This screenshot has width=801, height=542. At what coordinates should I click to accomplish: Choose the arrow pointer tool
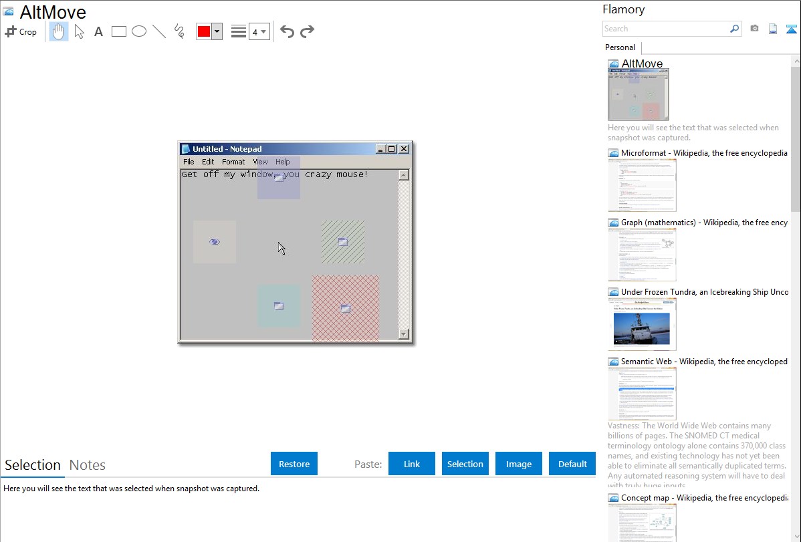coord(79,31)
